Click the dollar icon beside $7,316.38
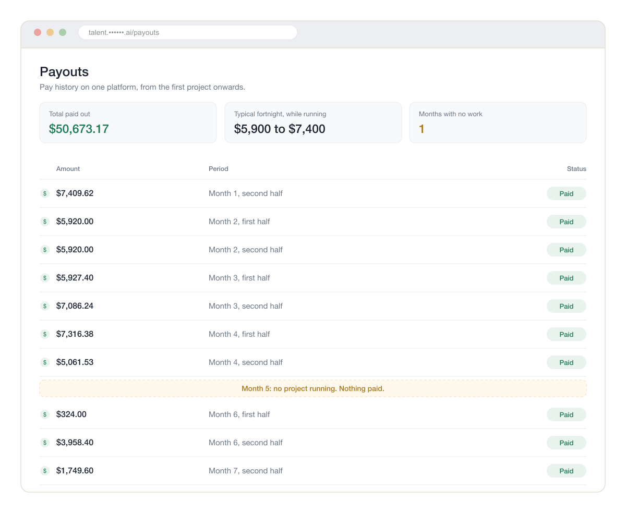626x513 pixels. point(45,334)
